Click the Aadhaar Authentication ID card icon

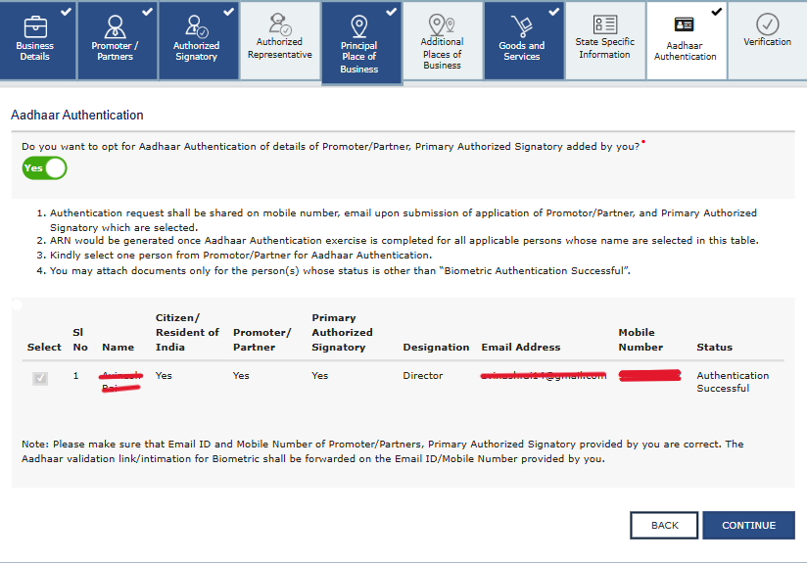coord(684,24)
